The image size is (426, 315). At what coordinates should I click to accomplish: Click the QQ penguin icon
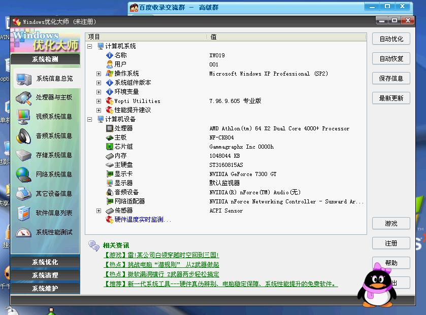377,285
